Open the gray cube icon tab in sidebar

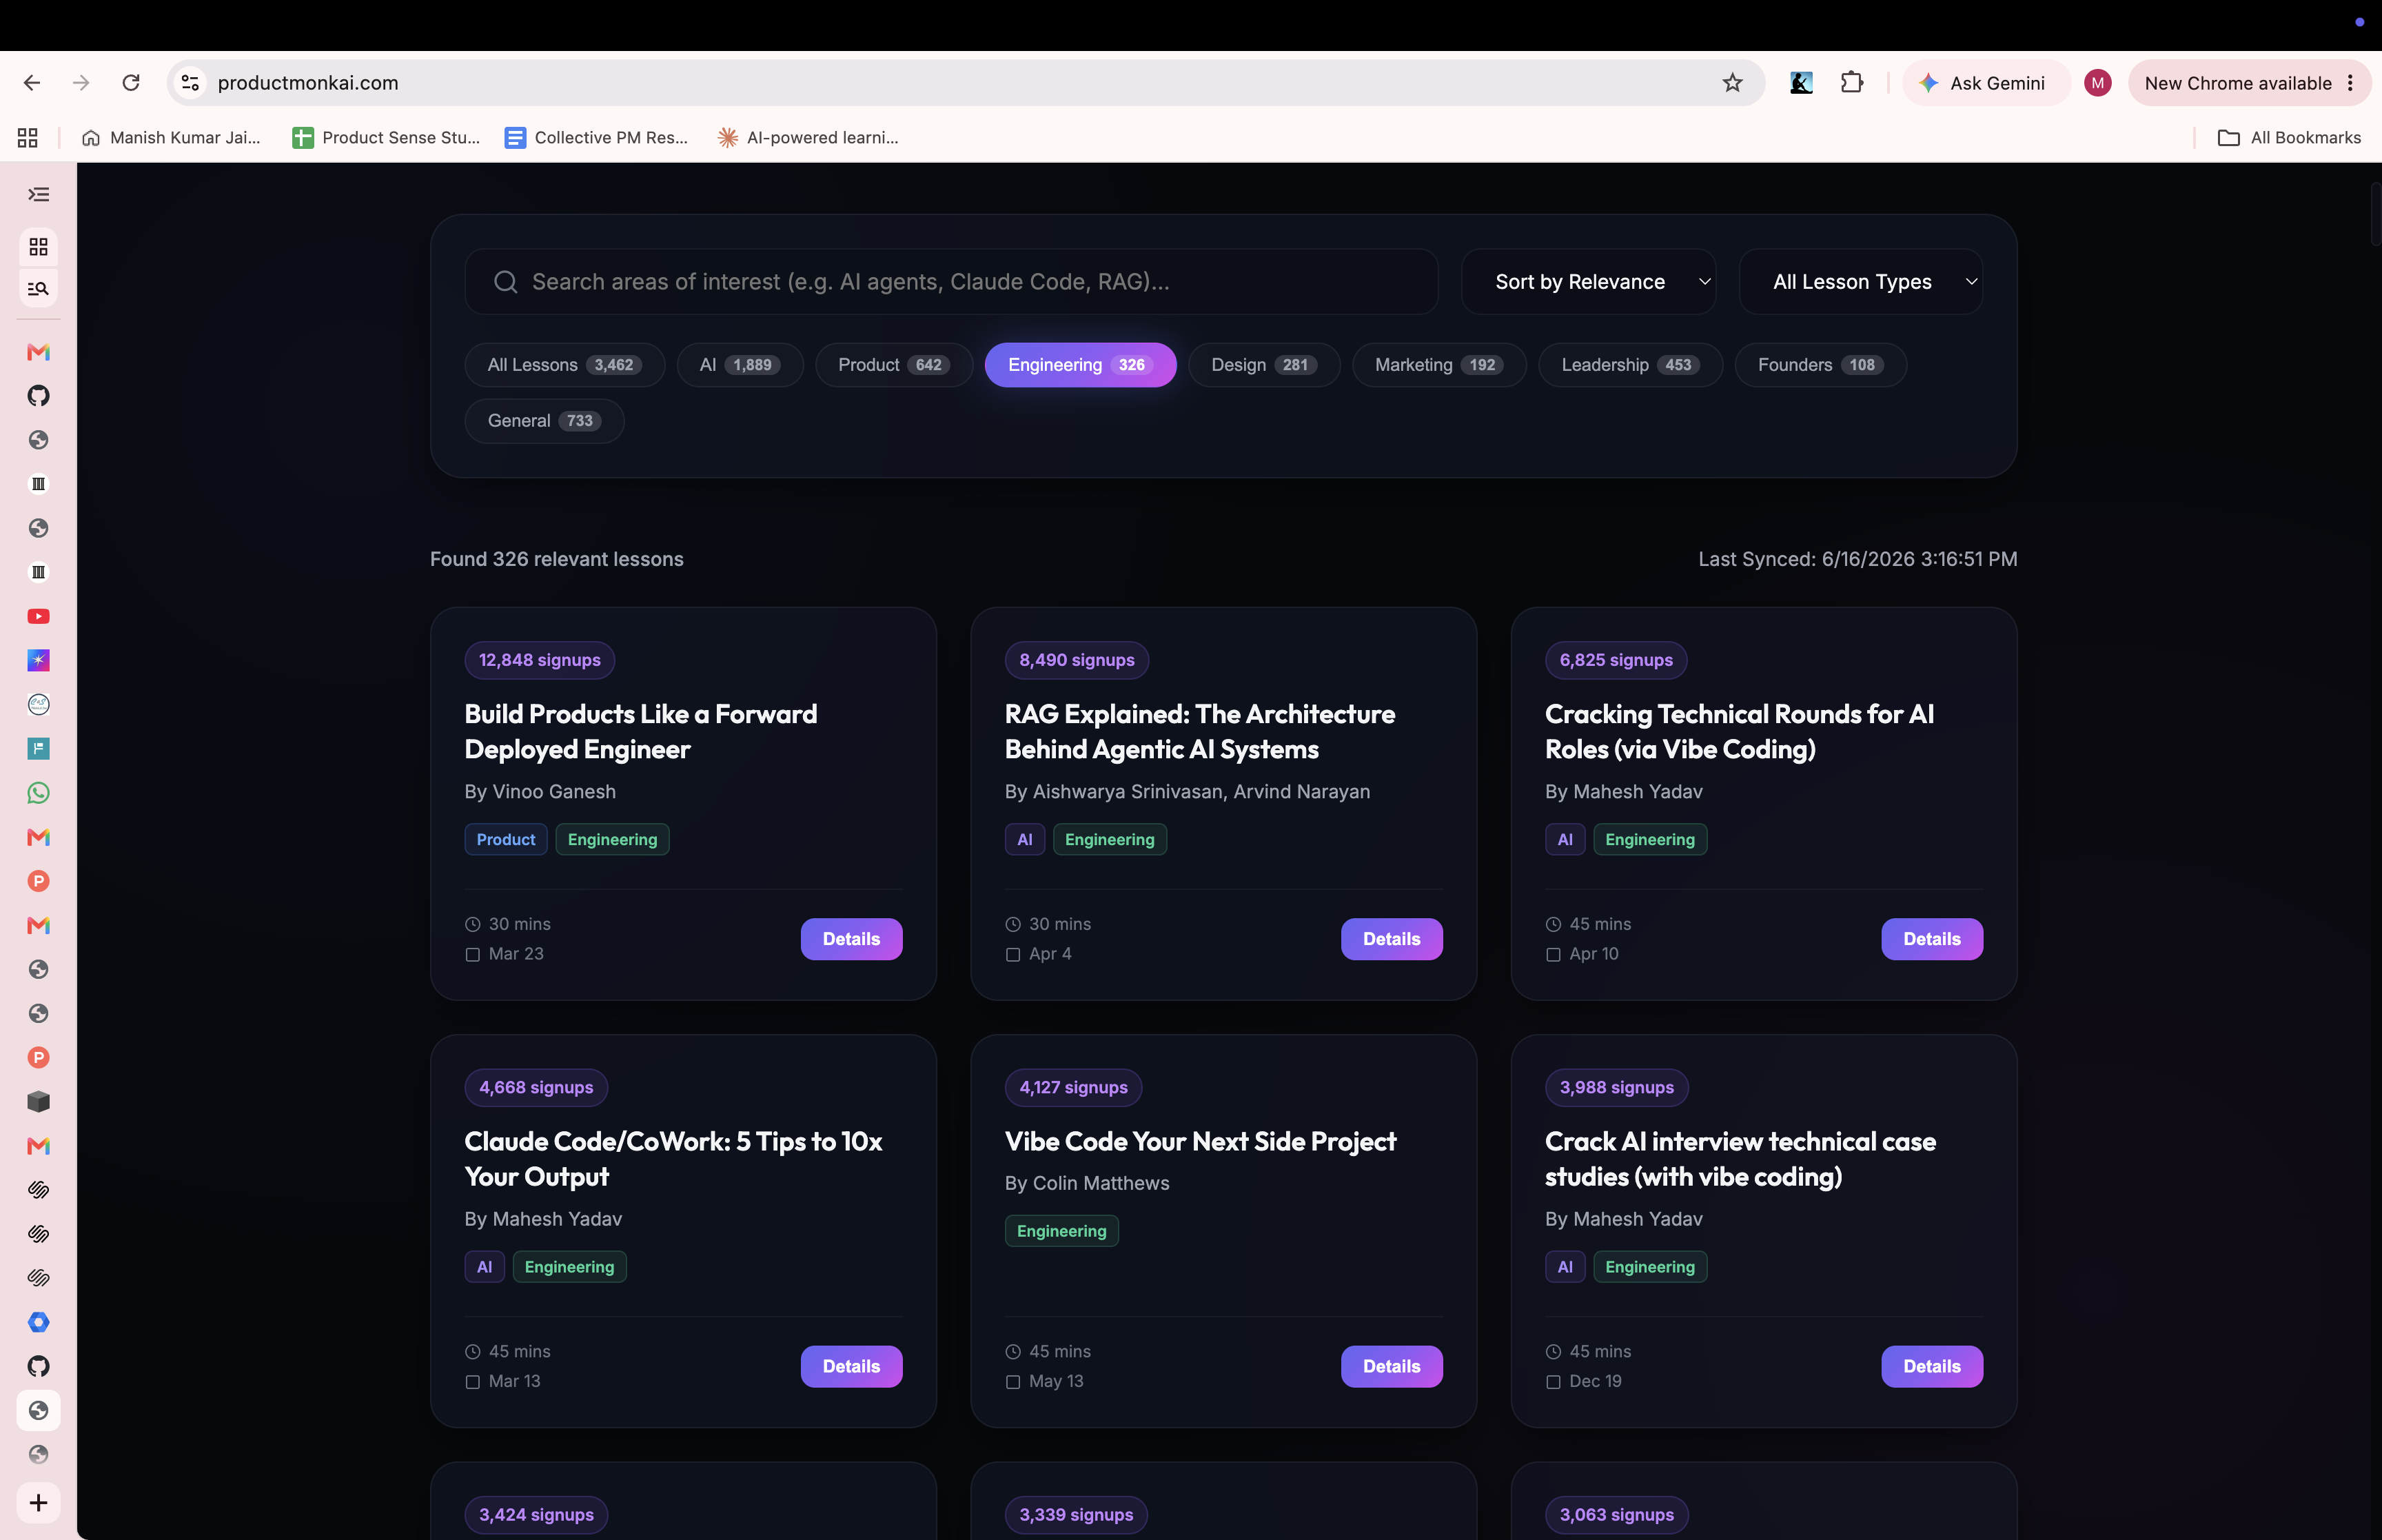38,1101
